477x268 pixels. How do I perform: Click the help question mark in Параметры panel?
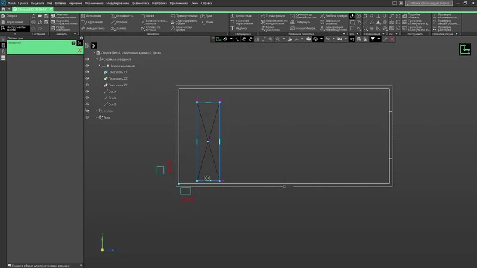tap(73, 43)
